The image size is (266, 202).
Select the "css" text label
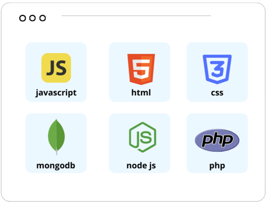(217, 93)
